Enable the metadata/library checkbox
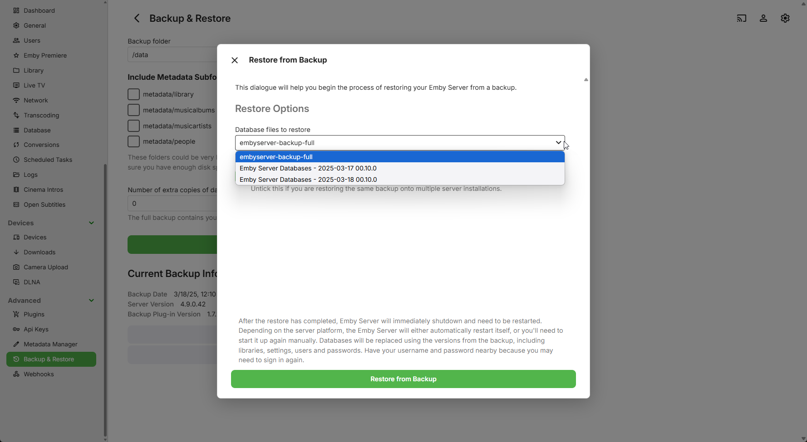 pyautogui.click(x=133, y=94)
